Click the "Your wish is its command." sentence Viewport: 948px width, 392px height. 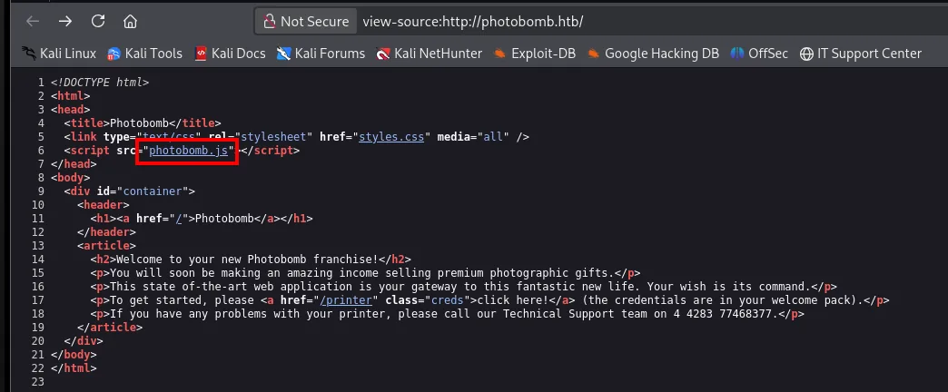pyautogui.click(x=730, y=287)
